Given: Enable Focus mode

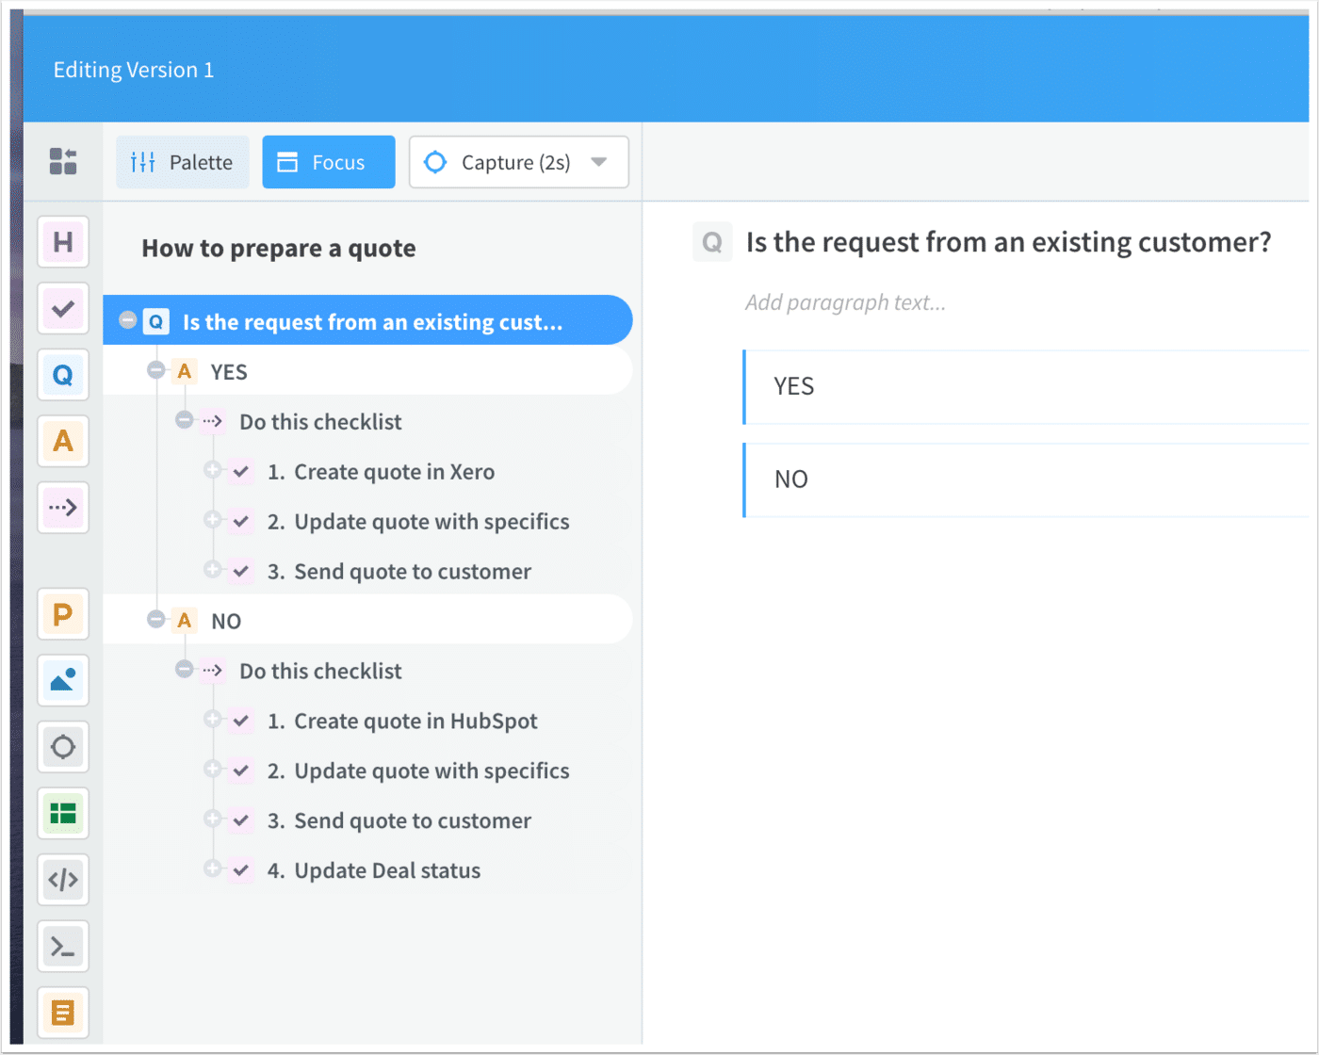Looking at the screenshot, I should 328,162.
